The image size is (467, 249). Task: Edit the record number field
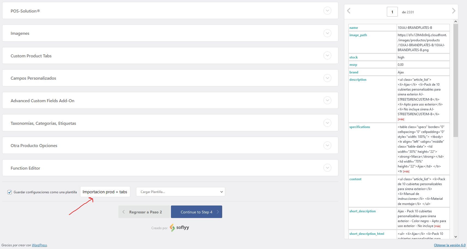tap(392, 12)
